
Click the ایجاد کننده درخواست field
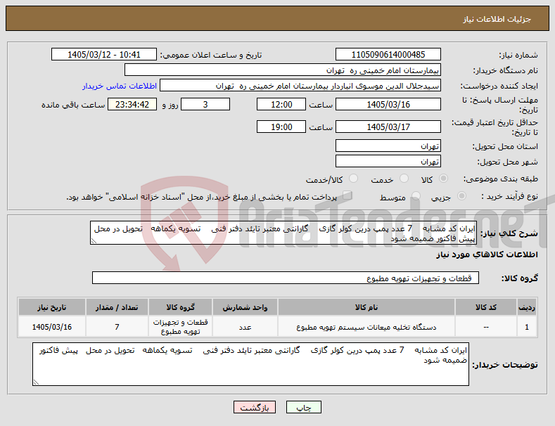(300, 86)
